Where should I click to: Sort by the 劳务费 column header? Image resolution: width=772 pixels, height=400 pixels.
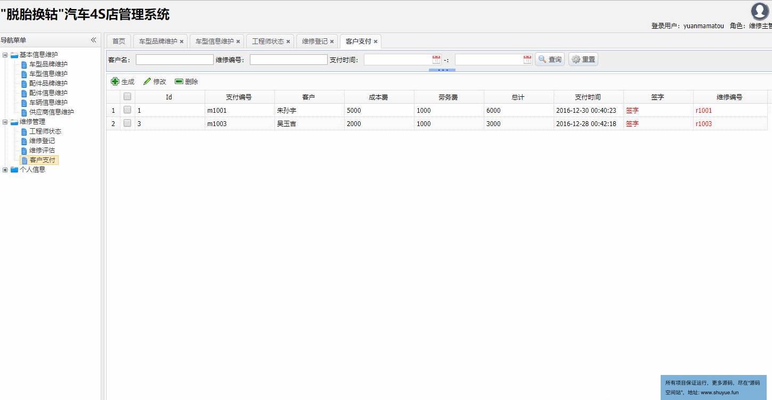click(449, 97)
